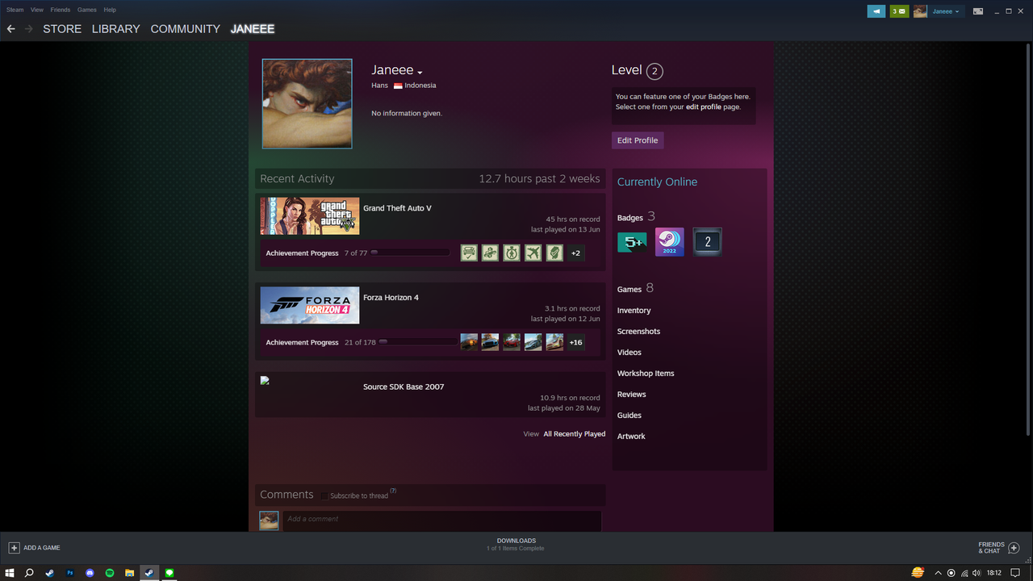Open the Friends menu
1033x581 pixels.
(61, 10)
